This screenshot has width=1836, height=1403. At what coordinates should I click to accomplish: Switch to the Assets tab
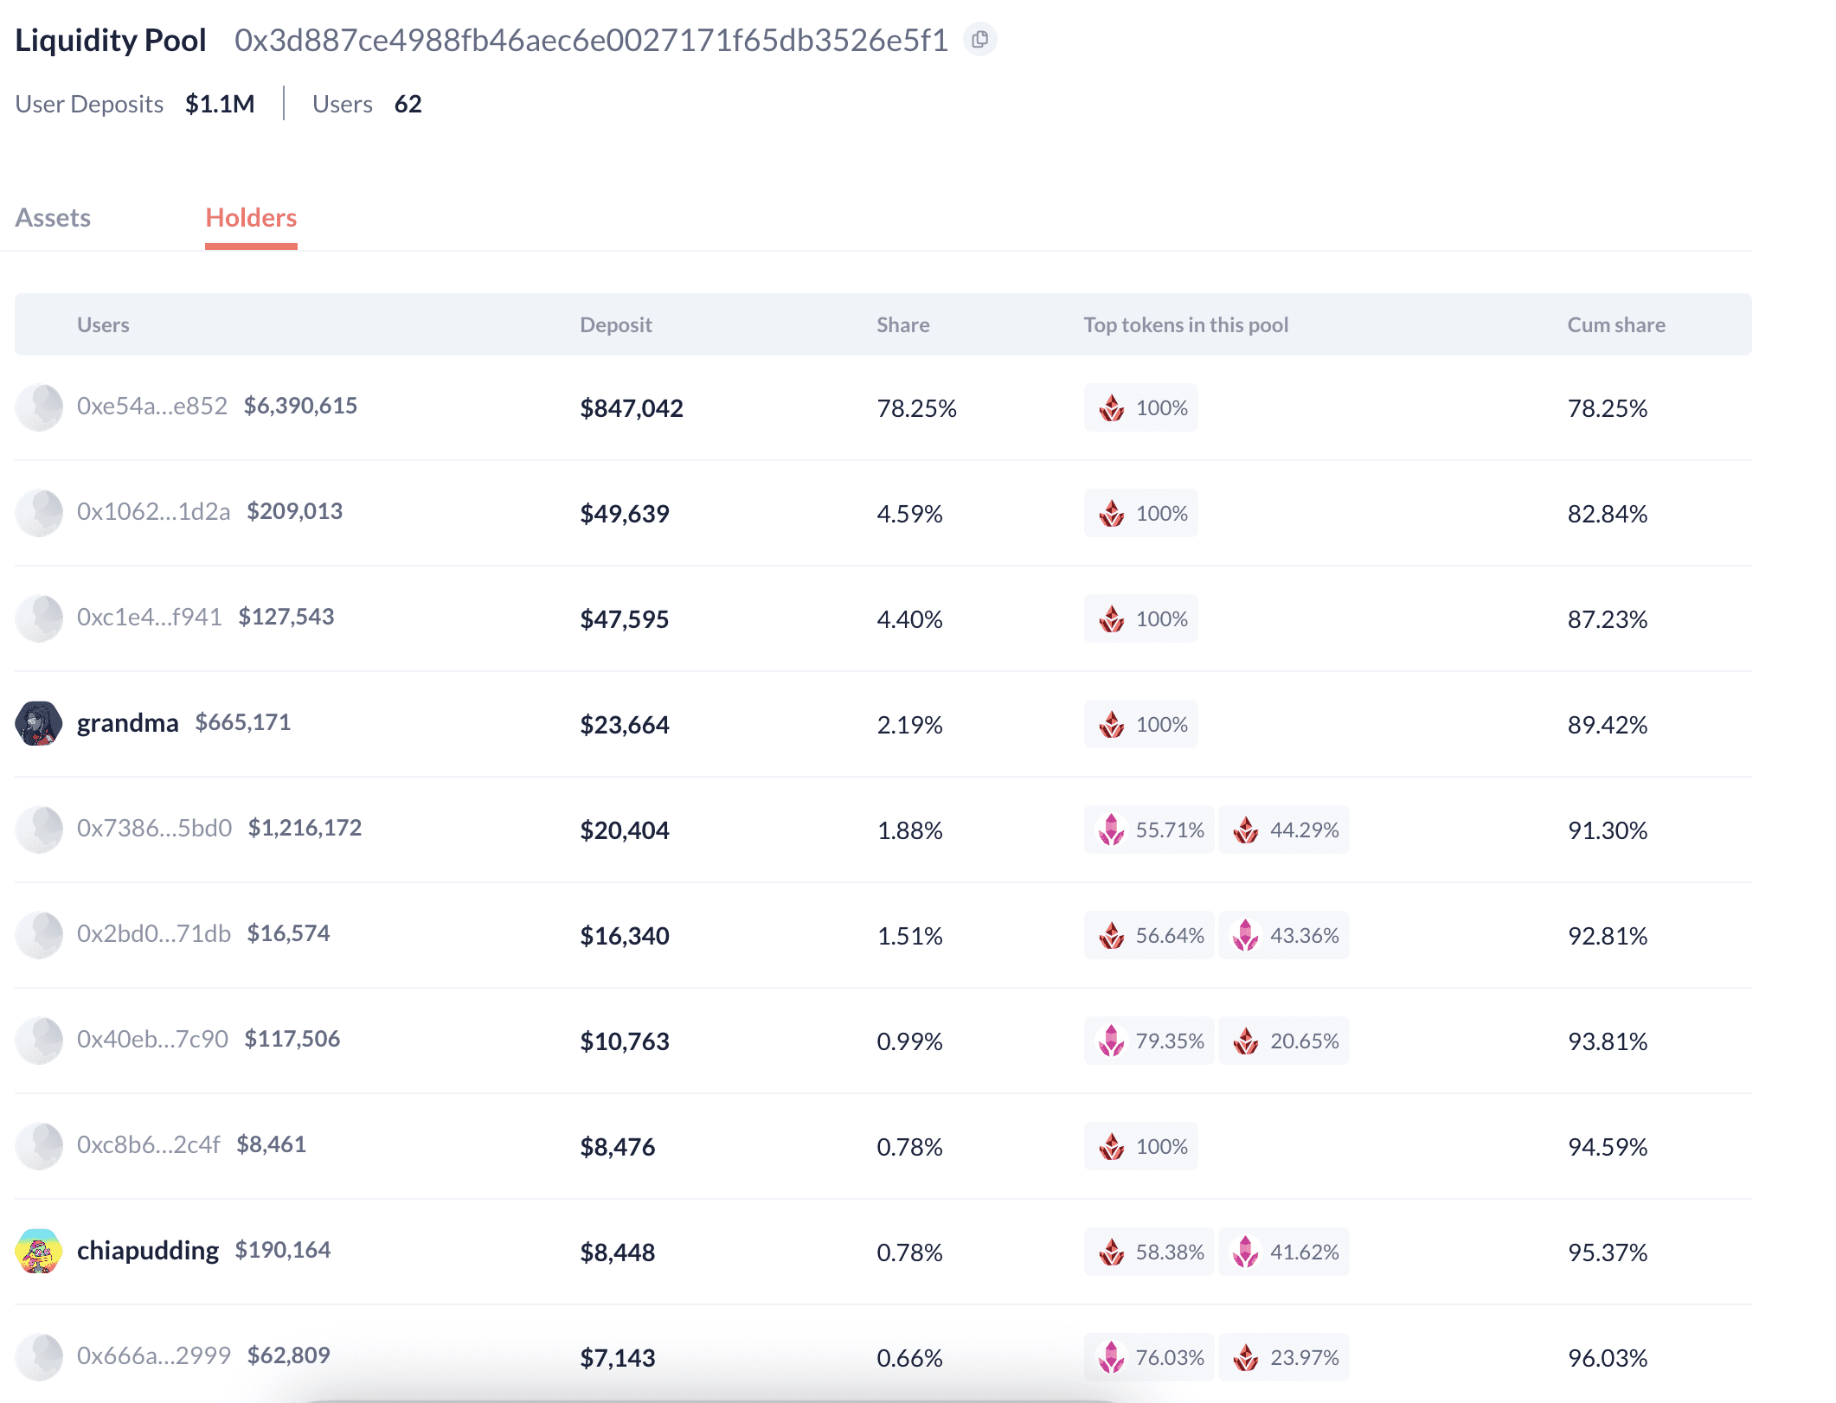pyautogui.click(x=53, y=218)
